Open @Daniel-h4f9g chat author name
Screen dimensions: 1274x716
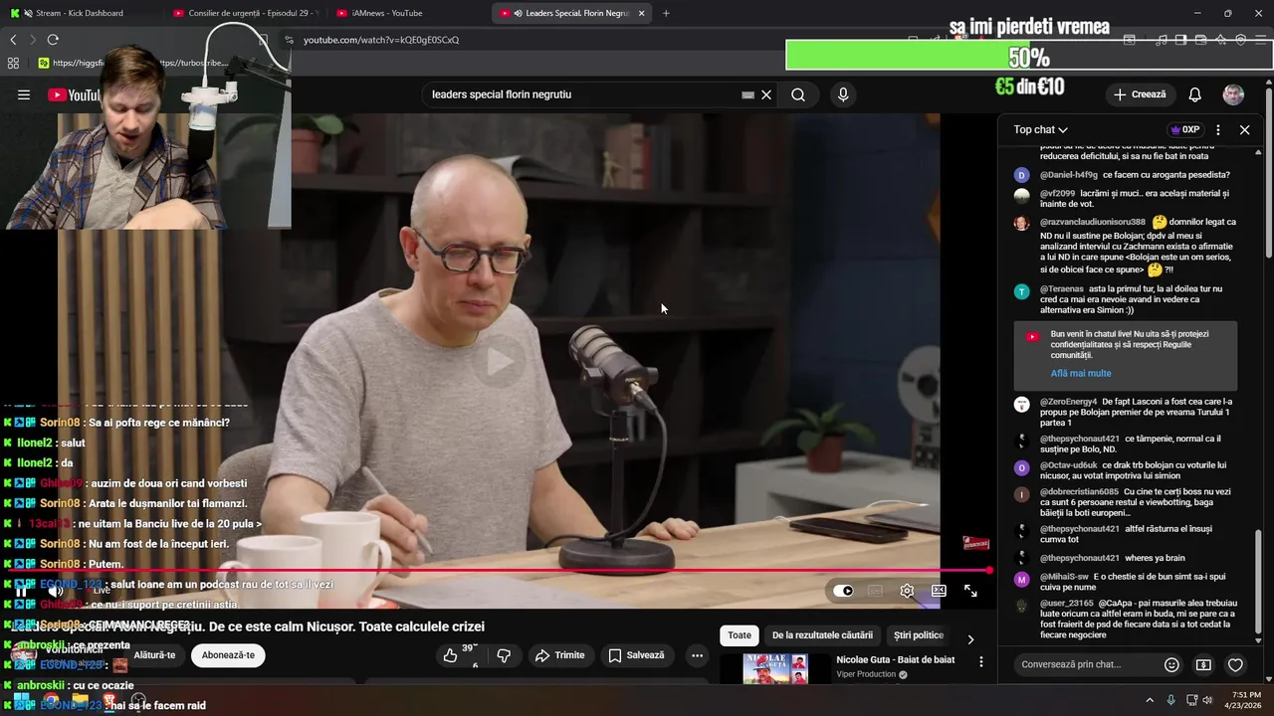coord(1068,175)
